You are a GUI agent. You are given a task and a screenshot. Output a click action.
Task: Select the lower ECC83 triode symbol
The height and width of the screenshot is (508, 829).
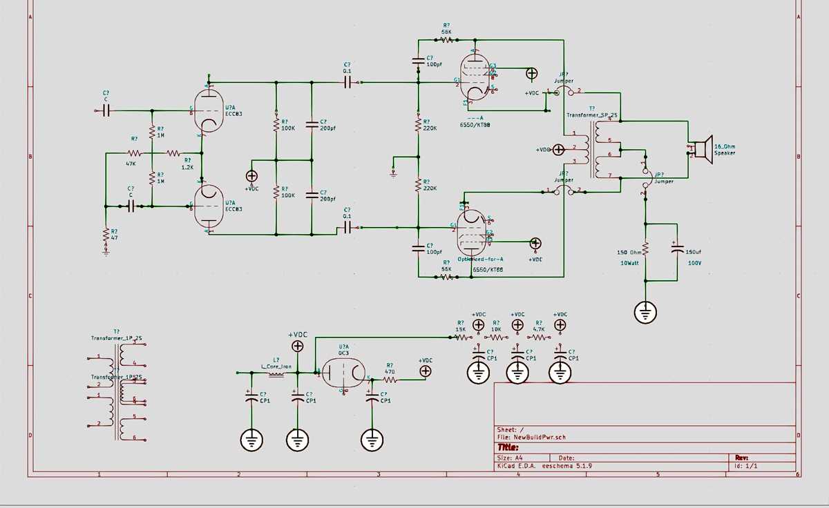tap(207, 205)
